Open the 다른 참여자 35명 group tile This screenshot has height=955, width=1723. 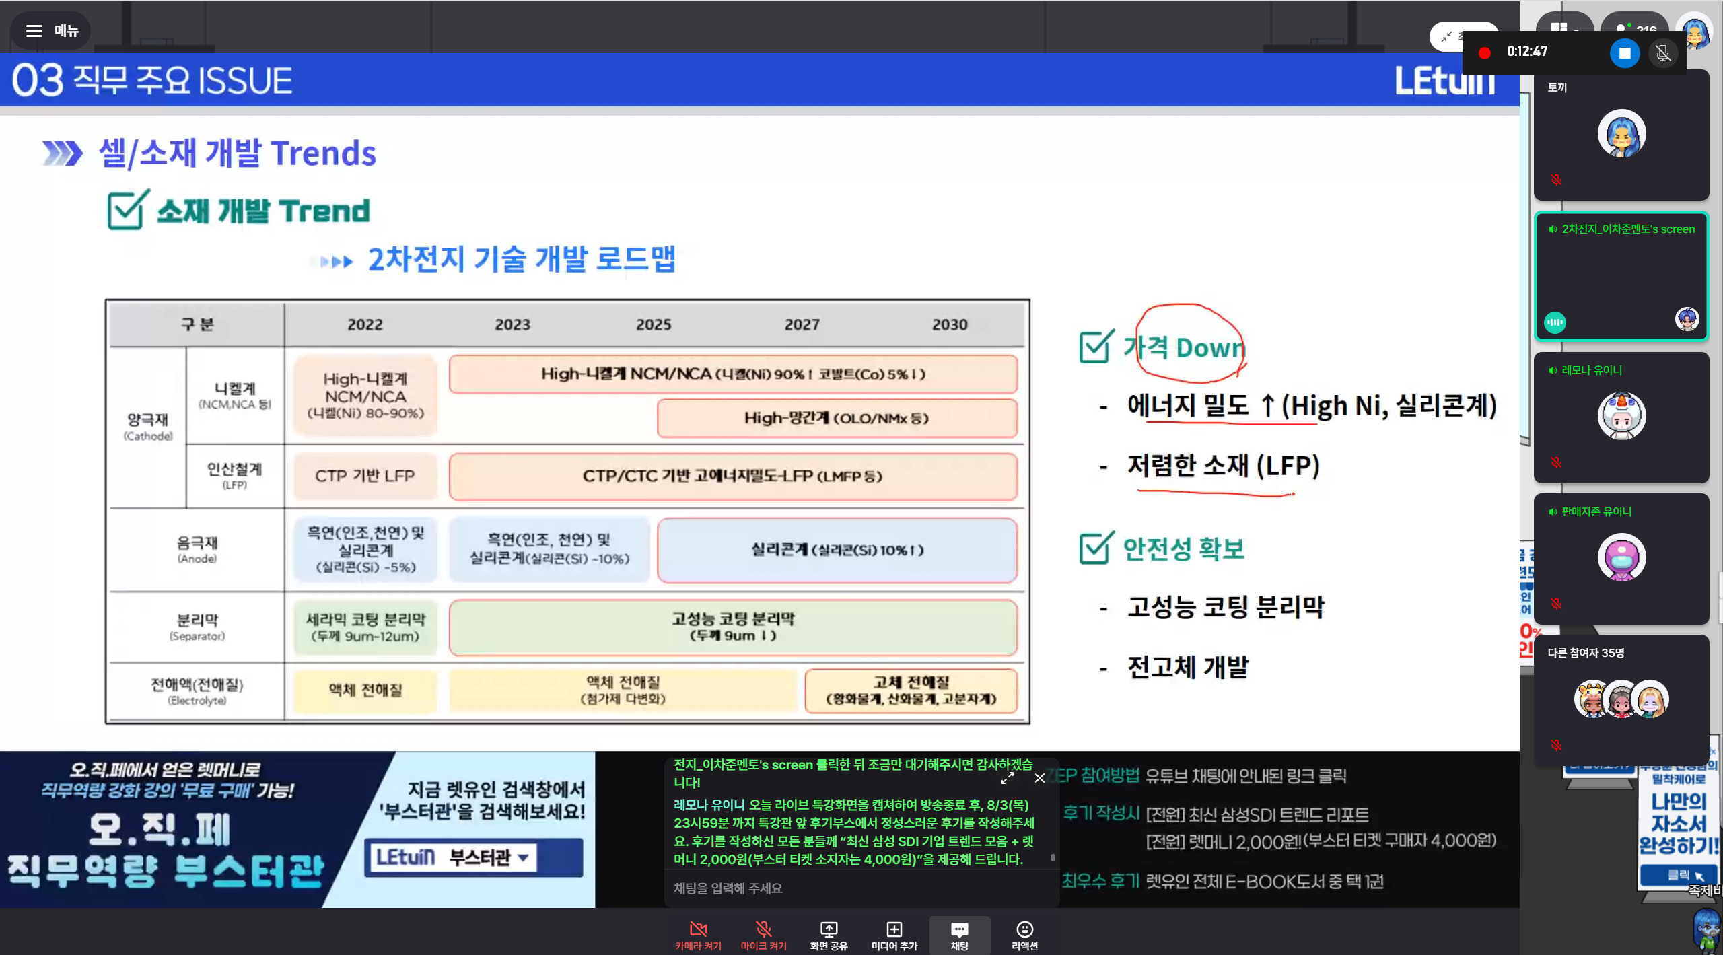(1621, 699)
